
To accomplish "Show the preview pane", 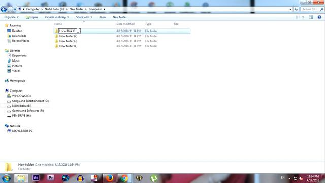I will pyautogui.click(x=311, y=17).
